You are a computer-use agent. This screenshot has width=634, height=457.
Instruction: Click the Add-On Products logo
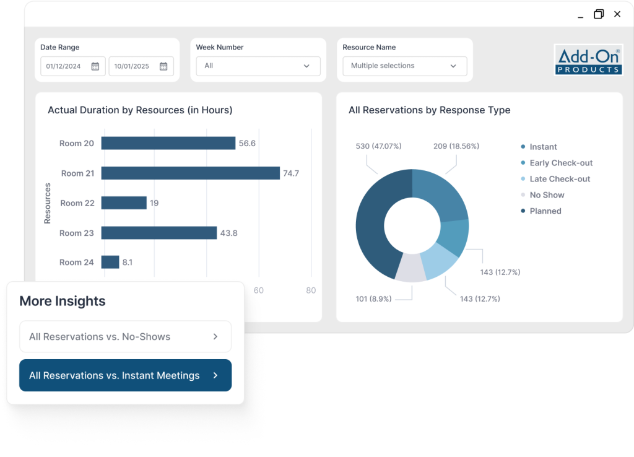coord(588,60)
